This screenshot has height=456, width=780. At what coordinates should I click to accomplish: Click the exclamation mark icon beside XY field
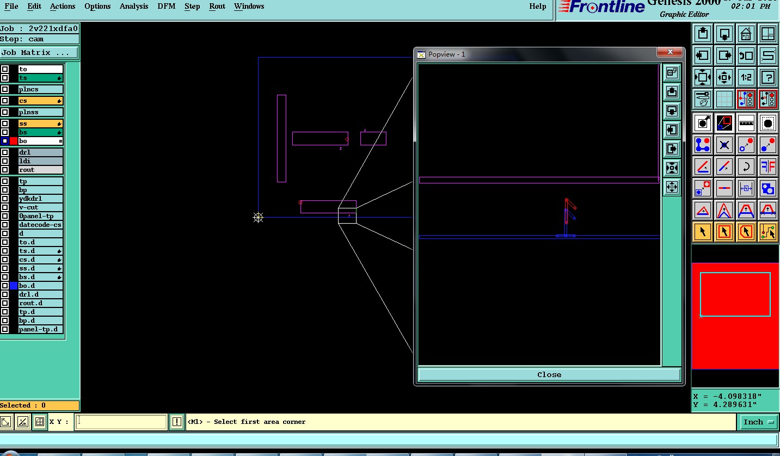point(177,422)
